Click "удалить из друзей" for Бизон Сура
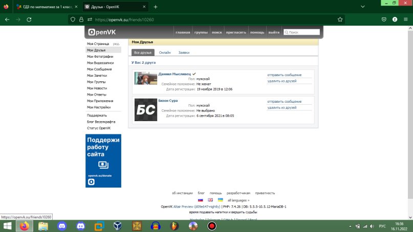 pos(281,108)
